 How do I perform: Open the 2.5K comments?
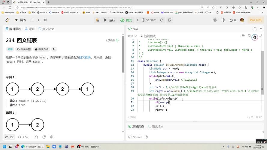pyautogui.click(x=23, y=137)
